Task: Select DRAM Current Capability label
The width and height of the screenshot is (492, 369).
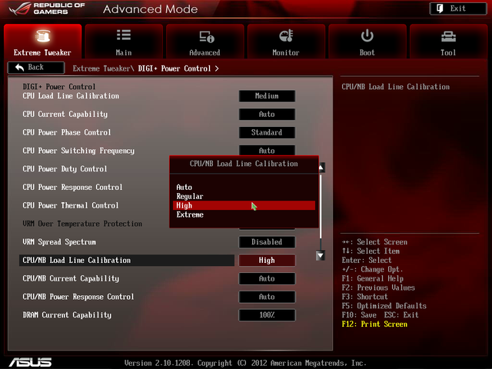Action: point(67,315)
